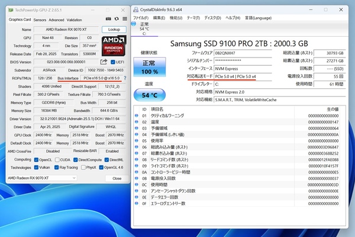The image size is (355, 237).
Task: Switch to the Sensors tab
Action: coord(39,20)
